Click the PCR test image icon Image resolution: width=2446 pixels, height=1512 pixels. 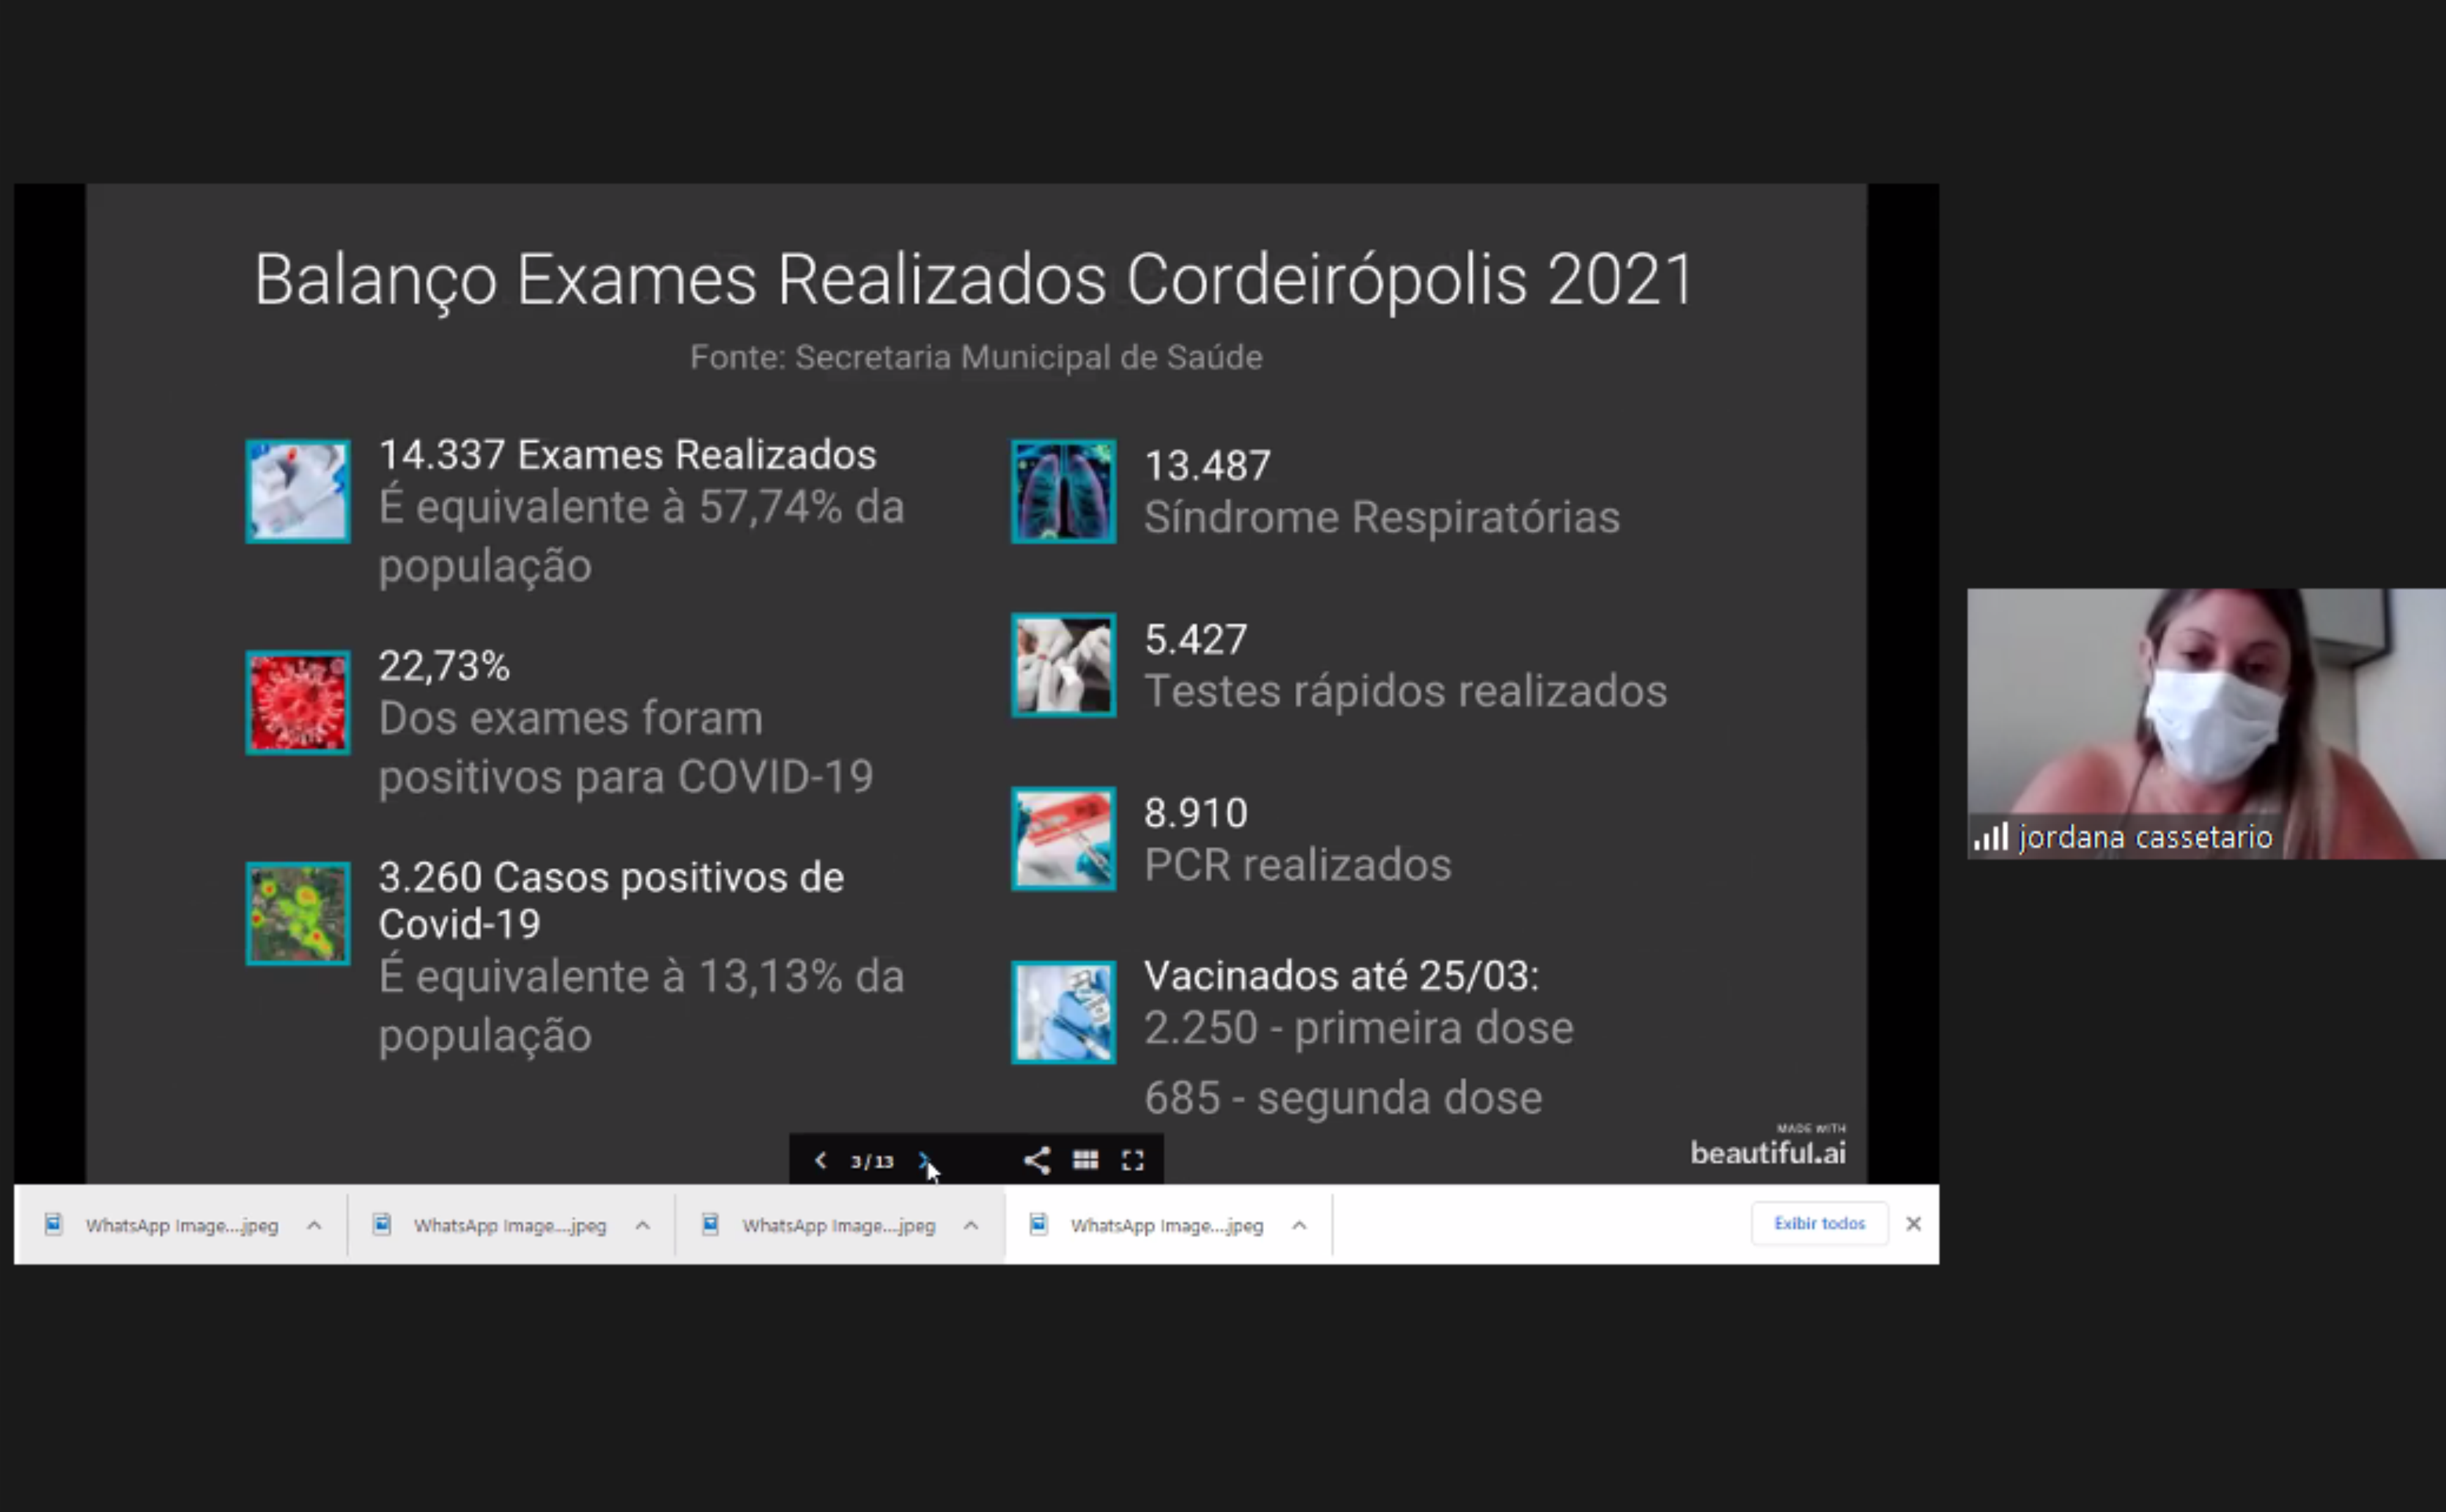[1062, 838]
